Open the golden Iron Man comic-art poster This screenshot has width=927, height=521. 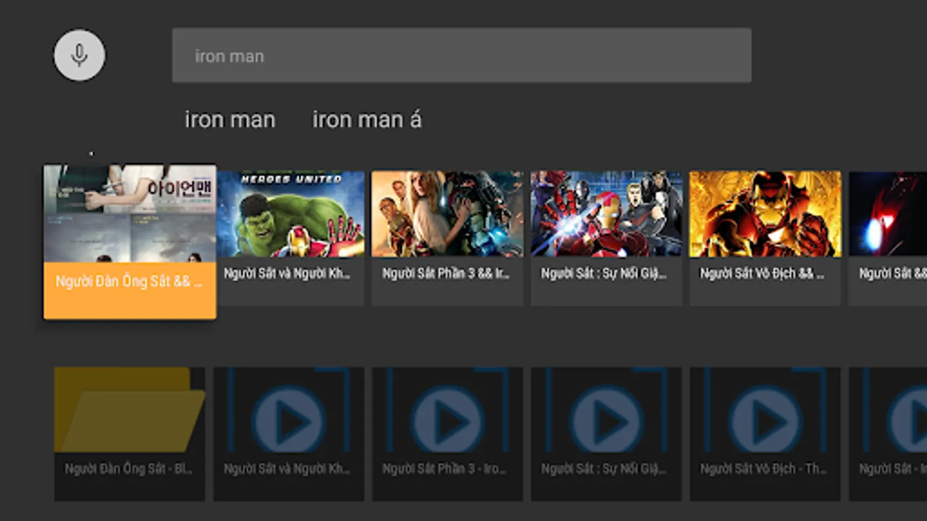pyautogui.click(x=765, y=214)
